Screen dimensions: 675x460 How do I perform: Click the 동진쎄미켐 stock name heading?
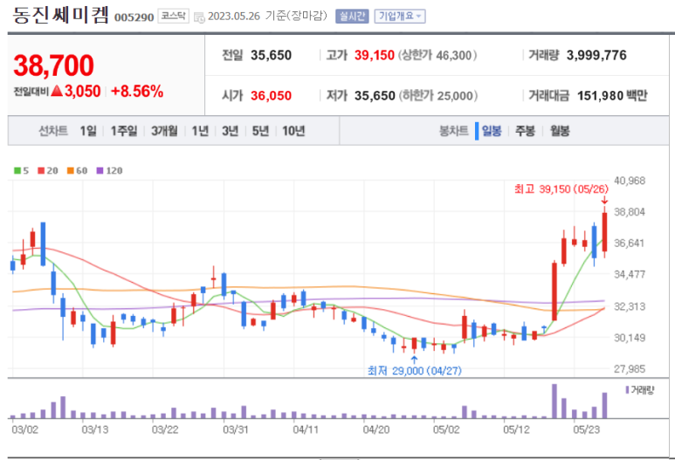click(x=60, y=15)
